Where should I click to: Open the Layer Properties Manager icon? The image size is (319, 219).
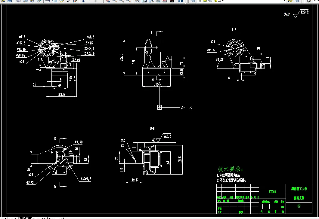tap(193, 1)
